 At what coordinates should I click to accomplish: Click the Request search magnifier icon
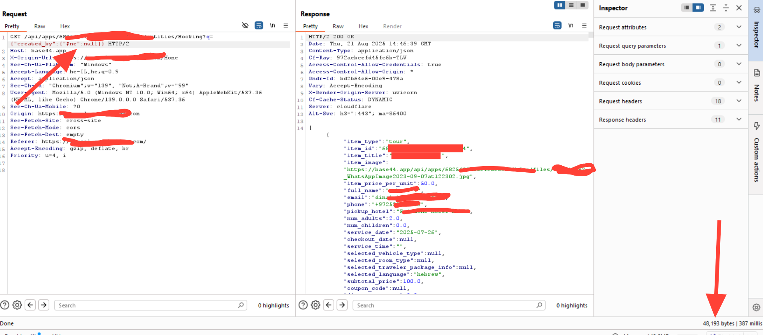[x=241, y=305]
